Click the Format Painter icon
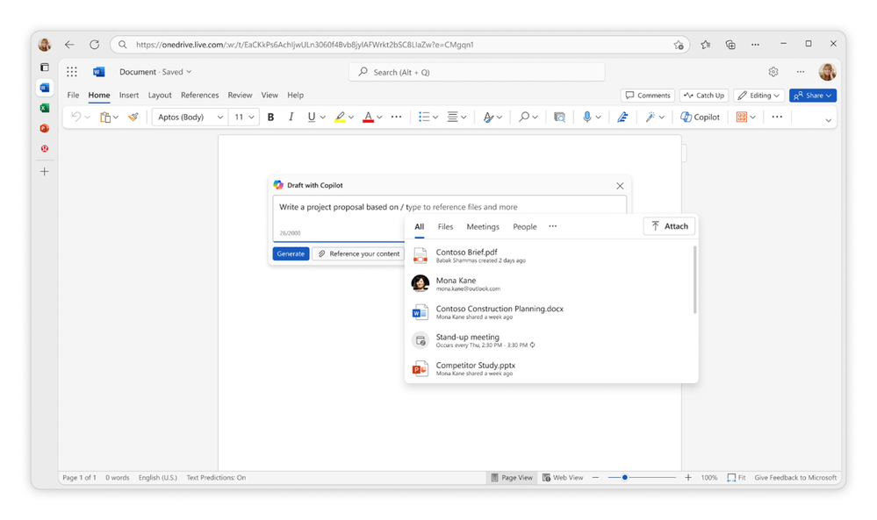Viewport: 877px width, 520px height. point(133,116)
